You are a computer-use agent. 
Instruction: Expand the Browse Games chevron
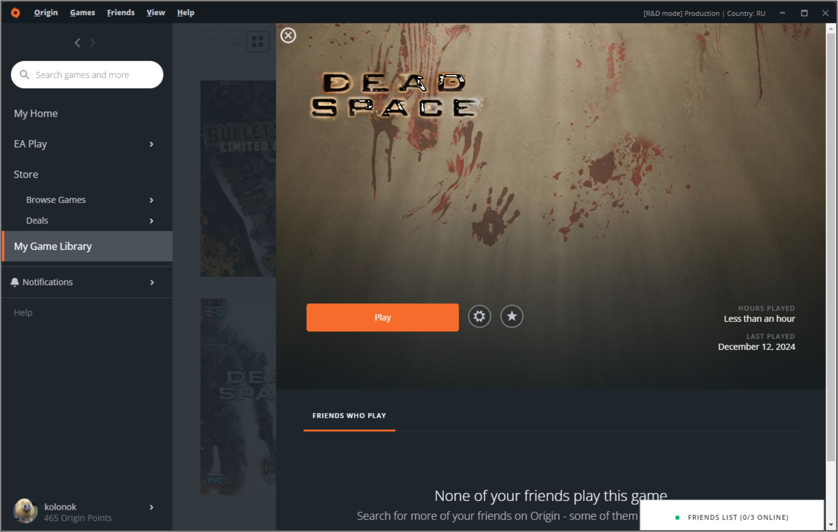click(x=152, y=200)
